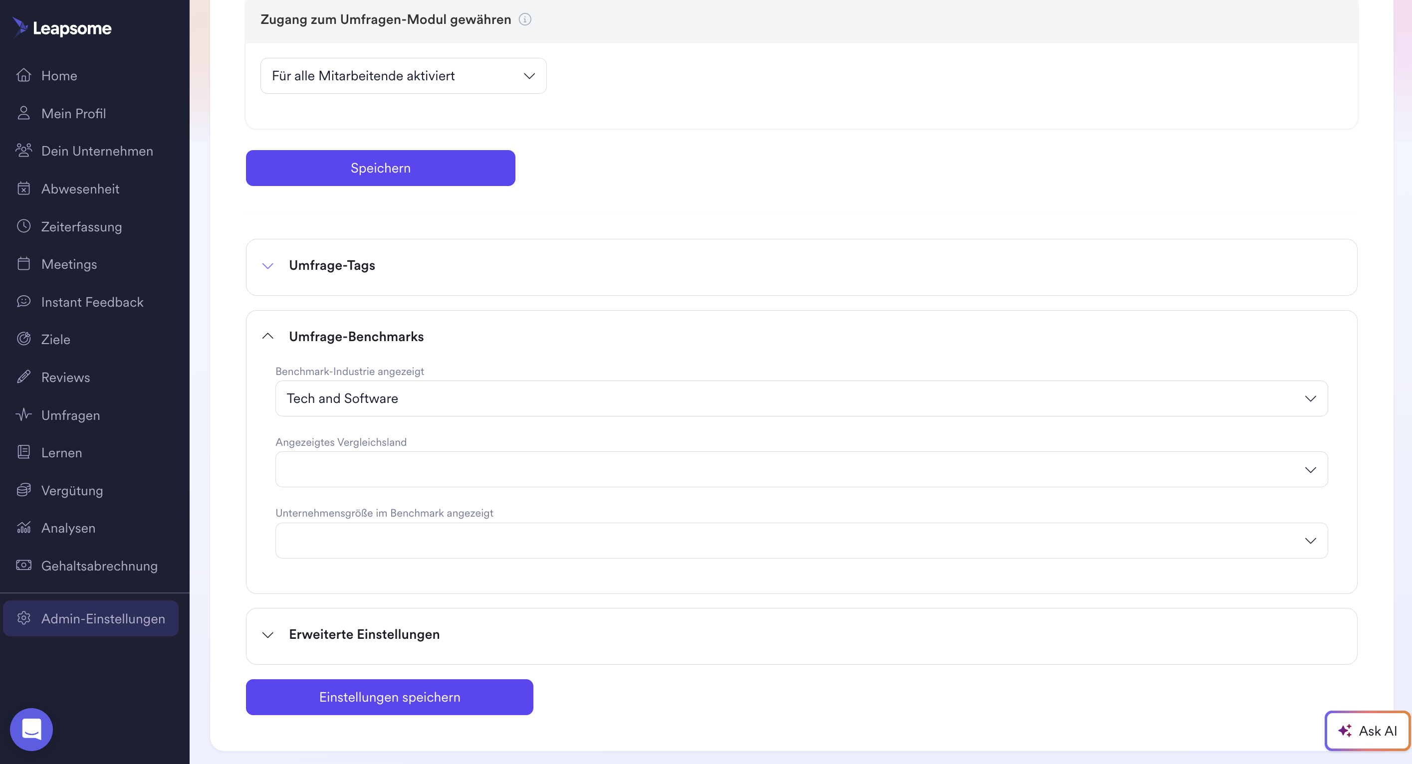This screenshot has height=764, width=1412.
Task: Expand the Umfrage-Tags section chevron
Action: tap(267, 266)
